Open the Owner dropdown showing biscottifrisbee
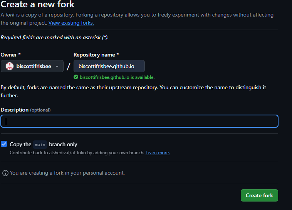Image resolution: width=292 pixels, height=210 pixels. point(32,66)
